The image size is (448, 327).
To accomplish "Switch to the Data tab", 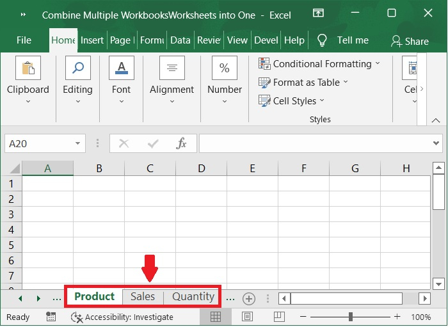I will pos(180,40).
